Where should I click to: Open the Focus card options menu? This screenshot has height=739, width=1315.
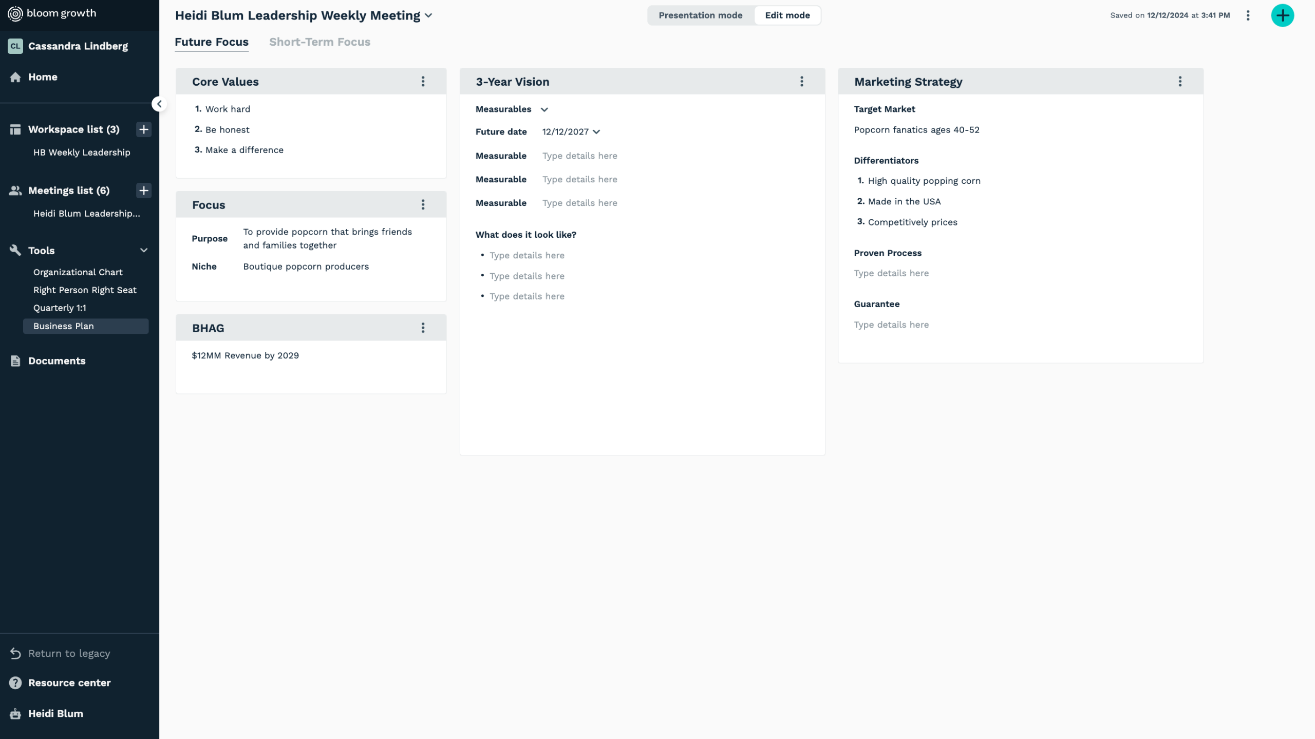[423, 204]
